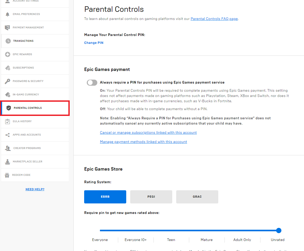This screenshot has width=304, height=251.
Task: Set rating limit to Teen on slider
Action: point(171,230)
